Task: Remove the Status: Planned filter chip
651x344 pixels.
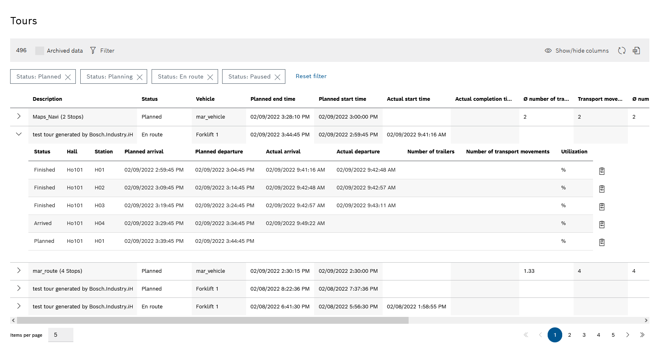Action: point(68,77)
